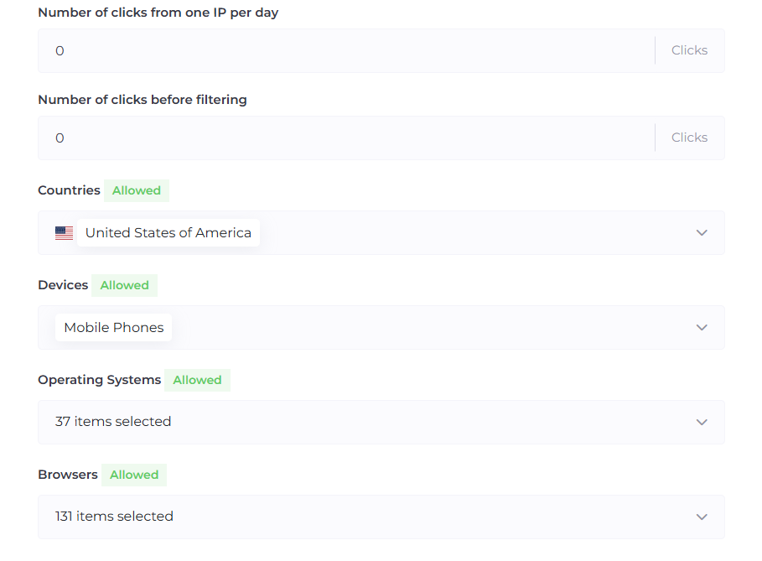
Task: Click the "Number of clicks before filtering" label
Action: tap(143, 100)
